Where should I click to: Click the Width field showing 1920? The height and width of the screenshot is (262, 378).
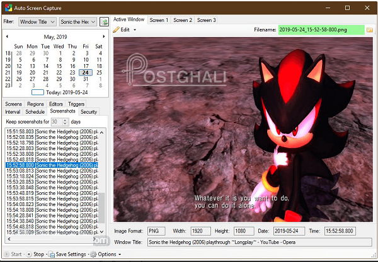(x=200, y=231)
